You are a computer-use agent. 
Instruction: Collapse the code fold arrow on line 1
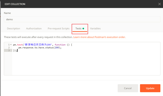tap(11, 45)
